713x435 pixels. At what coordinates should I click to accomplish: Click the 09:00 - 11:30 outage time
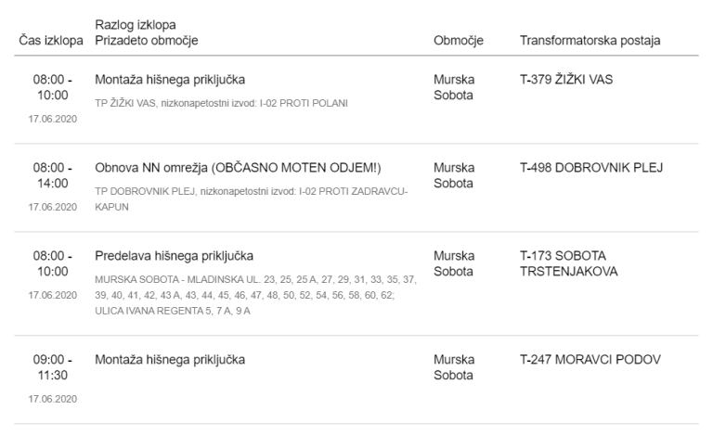(51, 366)
